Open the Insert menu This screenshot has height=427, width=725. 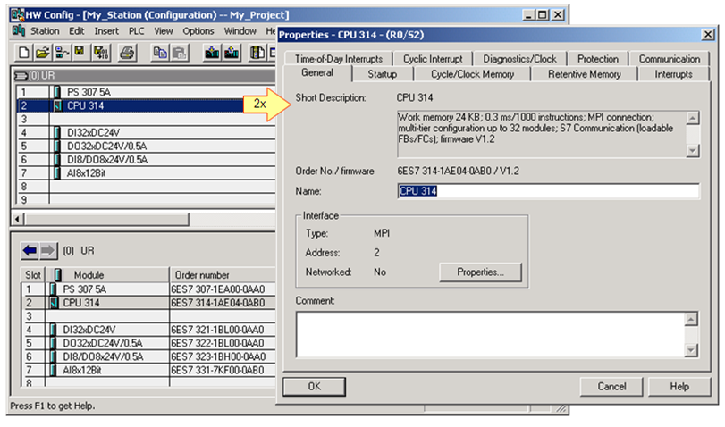pos(106,31)
